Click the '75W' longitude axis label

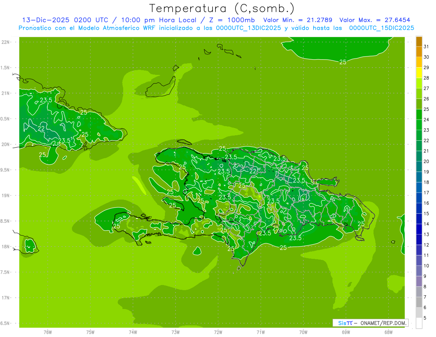90,332
